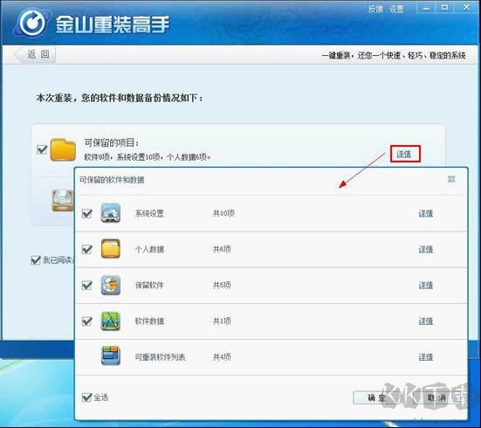Click the large folder icon beside 可保留的项目
Image resolution: width=481 pixels, height=428 pixels.
point(63,149)
